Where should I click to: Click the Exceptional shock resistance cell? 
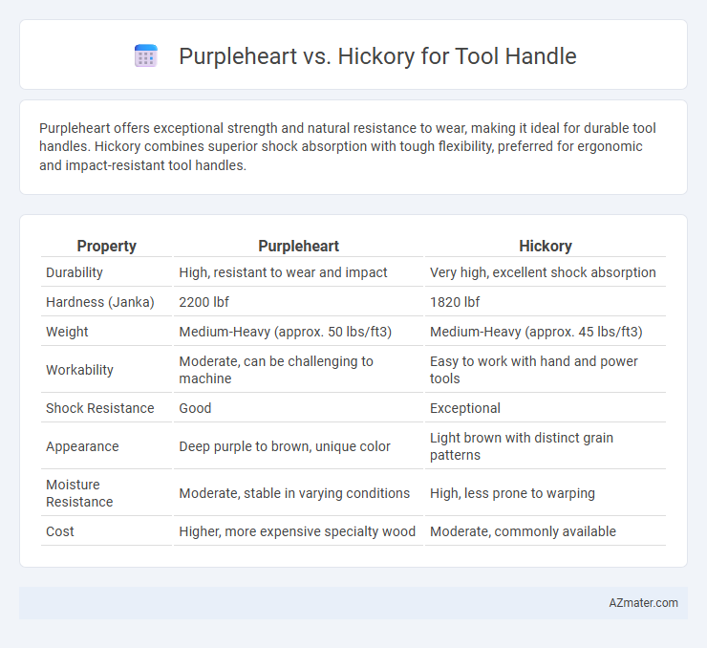(465, 408)
